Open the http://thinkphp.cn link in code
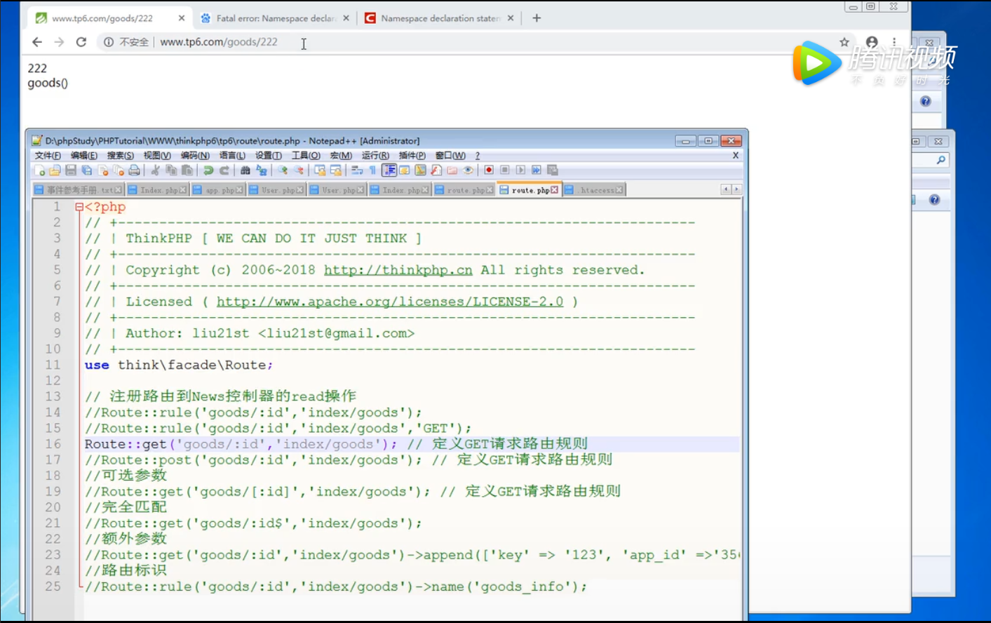The image size is (991, 623). 398,270
